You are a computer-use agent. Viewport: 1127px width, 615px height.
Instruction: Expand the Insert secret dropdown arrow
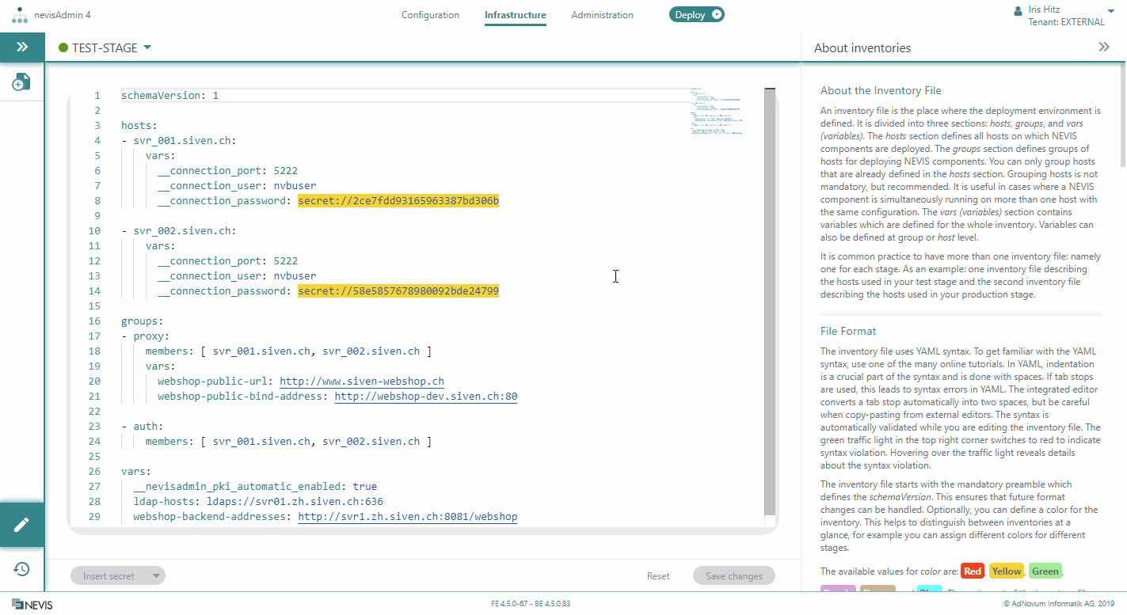tap(156, 576)
